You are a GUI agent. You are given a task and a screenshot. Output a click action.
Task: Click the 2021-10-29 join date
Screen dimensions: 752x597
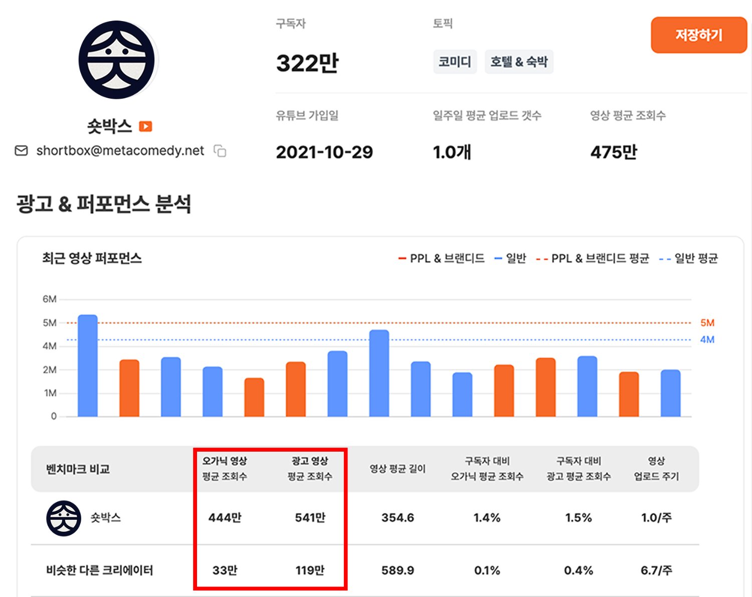click(324, 152)
